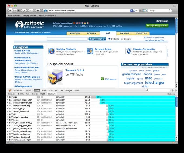184x153 pixels.
Task: Go forward with the Forward arrow button
Action: (15, 11)
